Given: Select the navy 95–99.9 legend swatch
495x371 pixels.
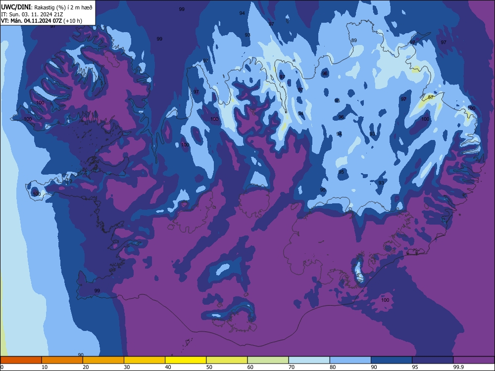Looking at the screenshot, I should 433,360.
